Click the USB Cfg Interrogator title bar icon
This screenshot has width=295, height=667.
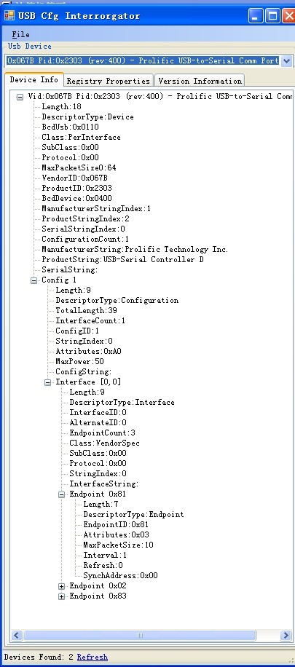9,16
